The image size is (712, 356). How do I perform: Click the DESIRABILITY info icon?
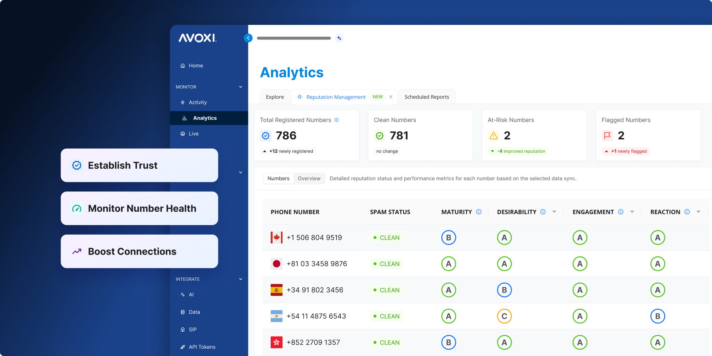pyautogui.click(x=543, y=212)
